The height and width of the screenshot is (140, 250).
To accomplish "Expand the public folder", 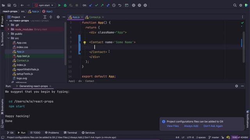I will pyautogui.click(x=8, y=34).
